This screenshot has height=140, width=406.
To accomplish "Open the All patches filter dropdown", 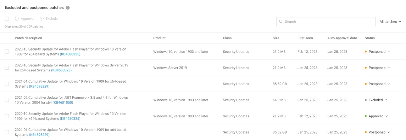I will pos(390,22).
